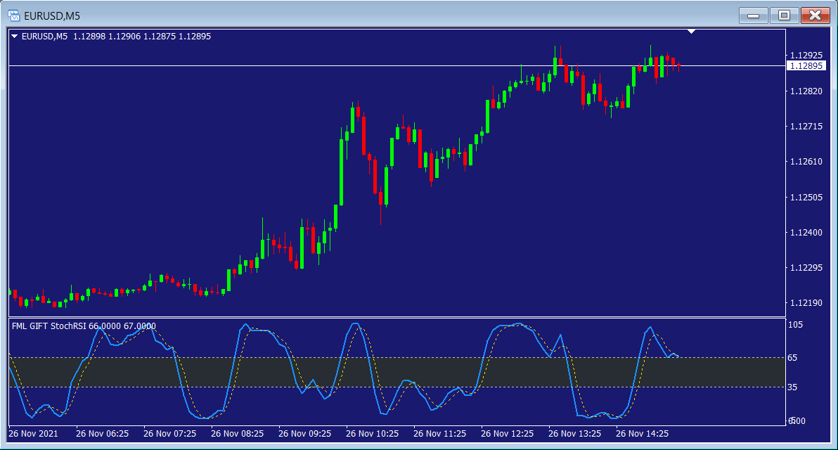Expand the triangle beside EURUSD,M5 chart label

(x=15, y=37)
